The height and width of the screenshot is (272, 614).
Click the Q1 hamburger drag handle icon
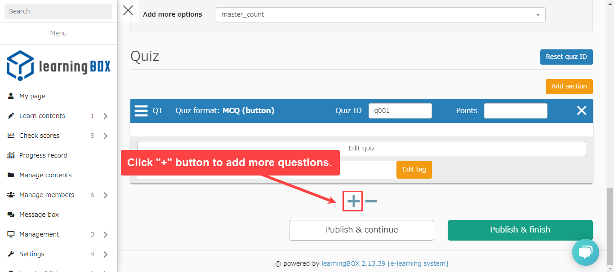(141, 111)
